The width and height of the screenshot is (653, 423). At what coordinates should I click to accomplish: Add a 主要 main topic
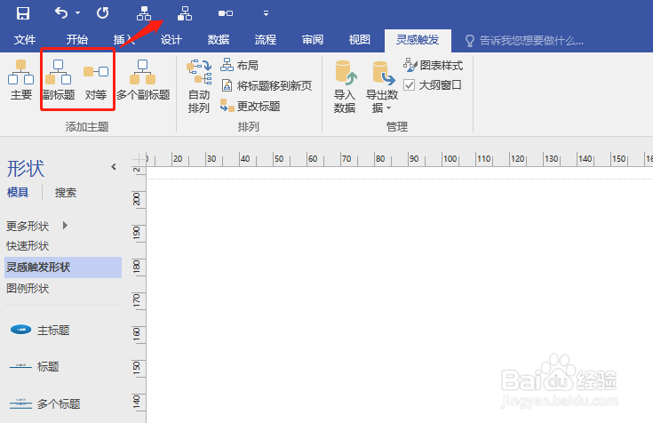point(20,80)
